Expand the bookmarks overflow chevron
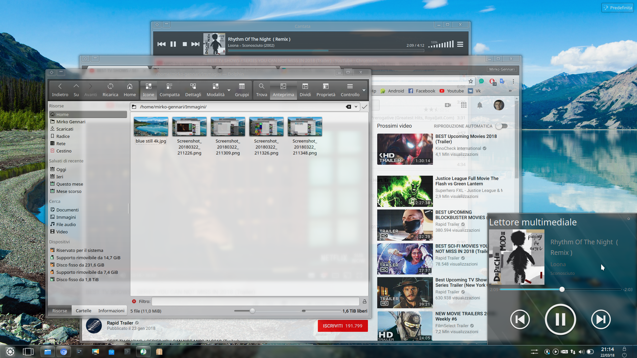 [510, 91]
